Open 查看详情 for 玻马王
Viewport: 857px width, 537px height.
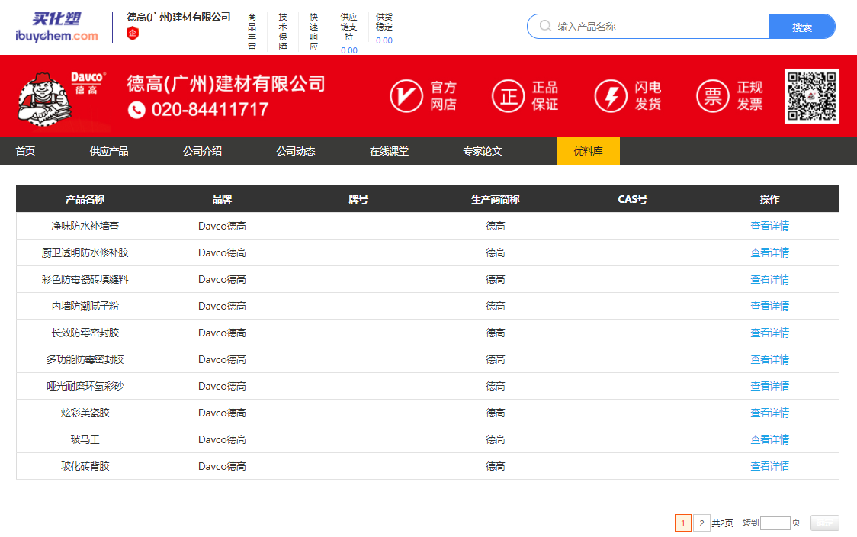tap(769, 439)
